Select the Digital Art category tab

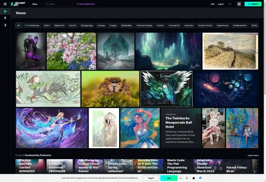(x=60, y=25)
